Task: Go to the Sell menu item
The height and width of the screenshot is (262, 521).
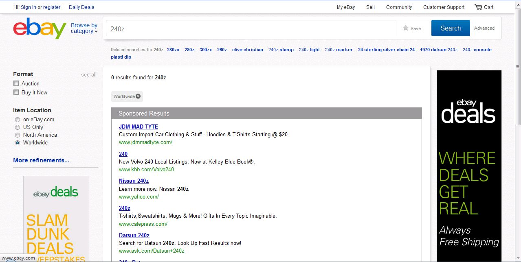Action: 370,7
